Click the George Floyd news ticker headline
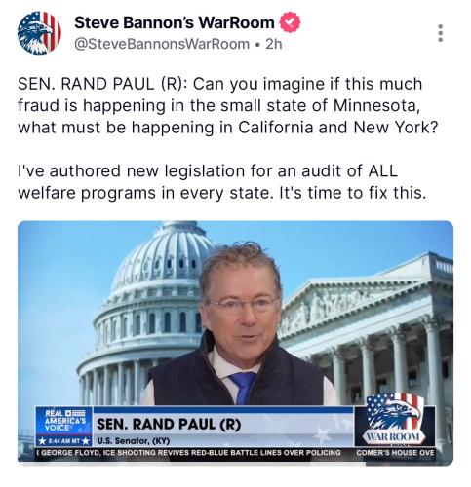Screen dimensions: 471x487 click(x=188, y=453)
